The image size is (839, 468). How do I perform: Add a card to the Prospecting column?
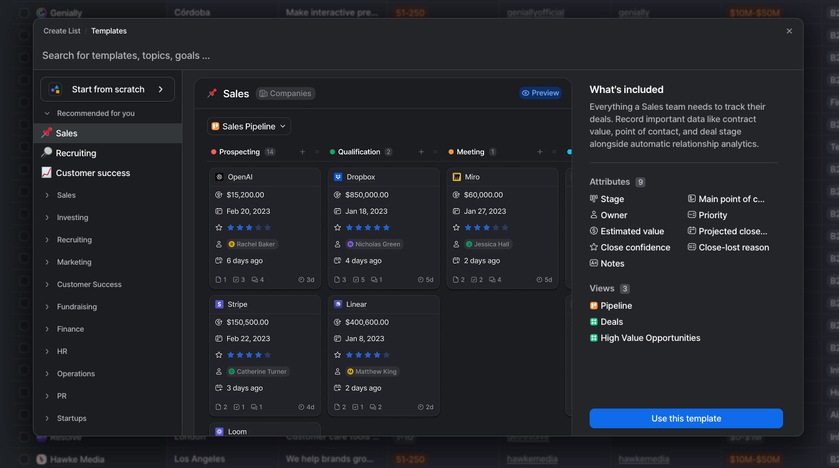point(303,152)
